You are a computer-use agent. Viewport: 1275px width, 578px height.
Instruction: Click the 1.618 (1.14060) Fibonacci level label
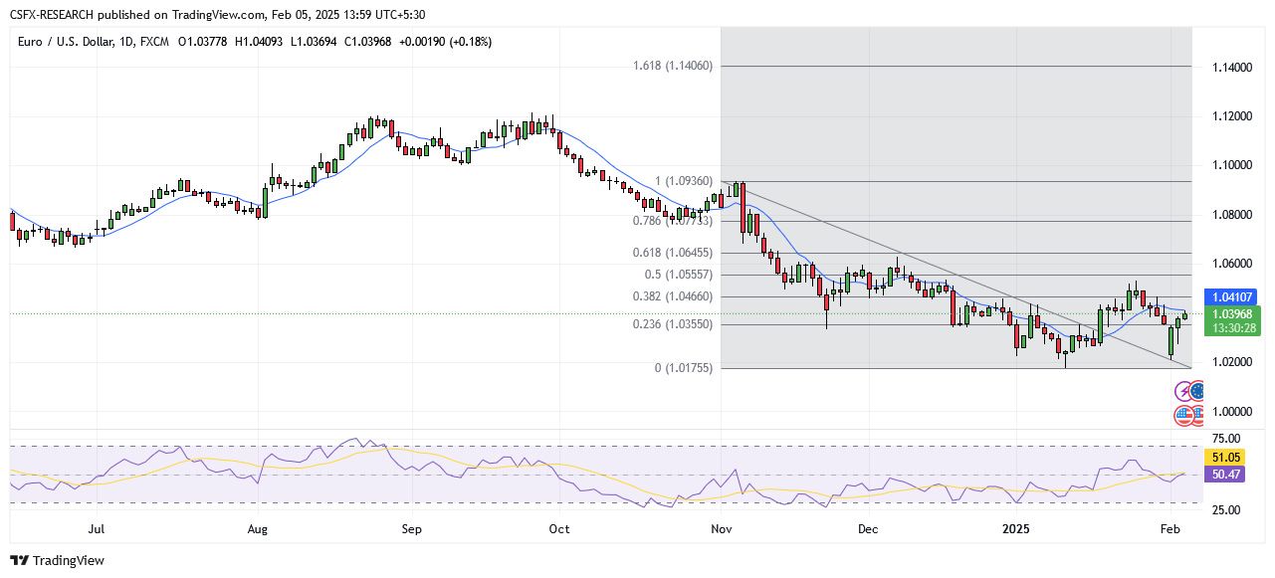coord(673,66)
